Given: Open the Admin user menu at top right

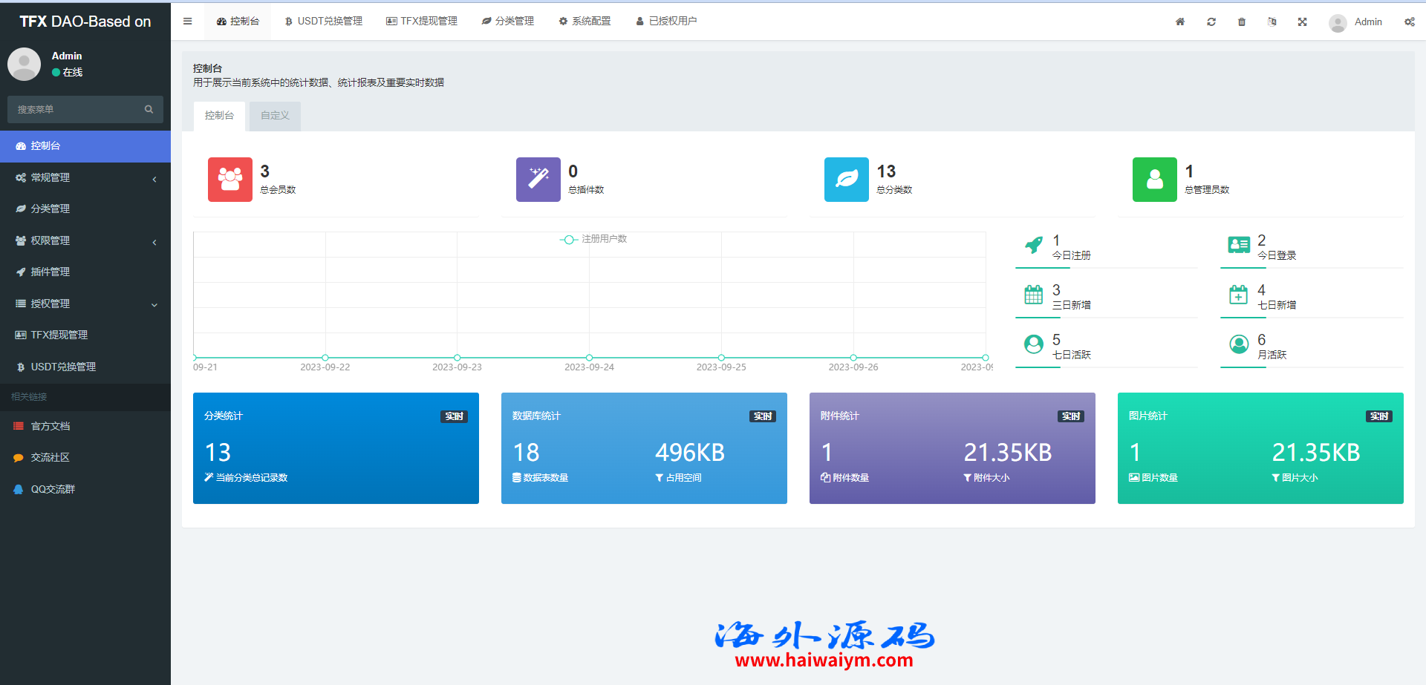Looking at the screenshot, I should tap(1356, 22).
